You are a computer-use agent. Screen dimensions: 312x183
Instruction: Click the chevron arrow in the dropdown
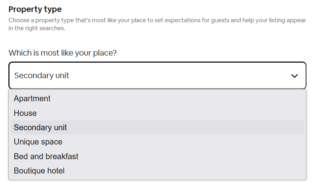coord(294,75)
